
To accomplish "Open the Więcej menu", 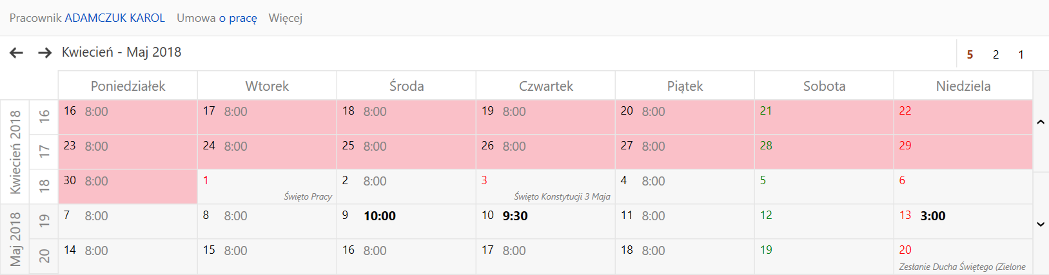I will [x=286, y=18].
